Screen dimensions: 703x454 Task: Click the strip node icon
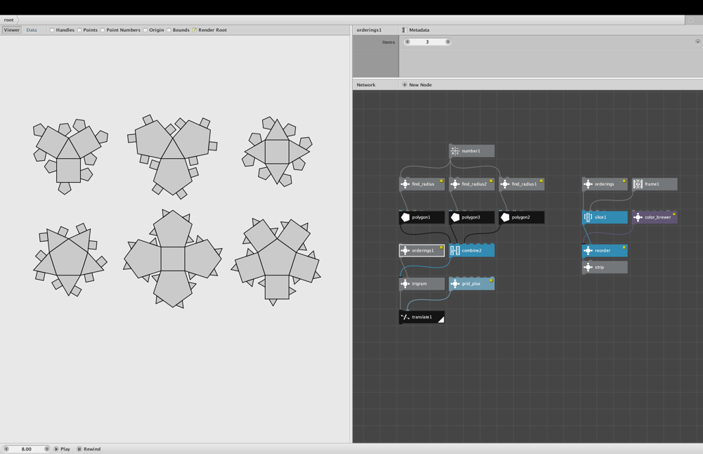tap(588, 267)
